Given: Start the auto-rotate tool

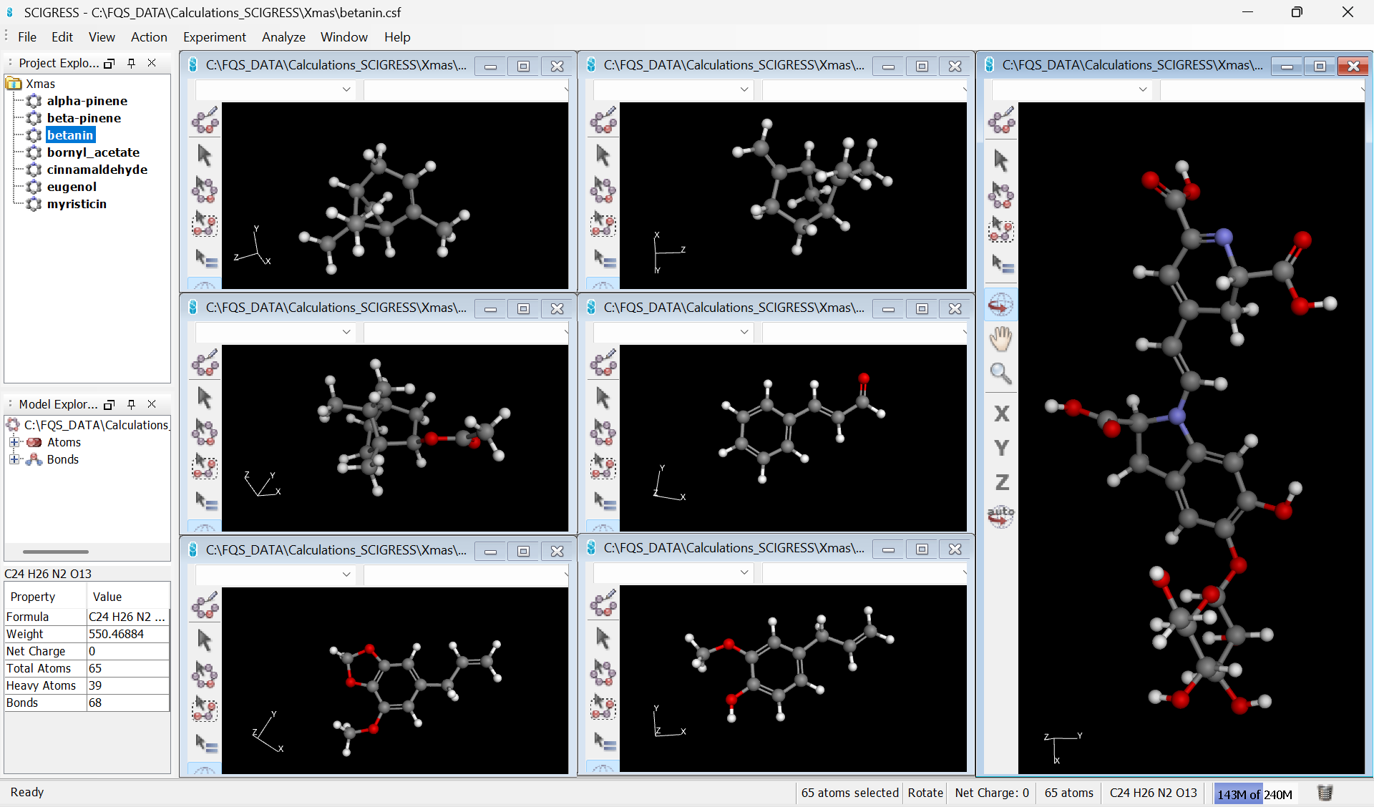Looking at the screenshot, I should pyautogui.click(x=1000, y=515).
